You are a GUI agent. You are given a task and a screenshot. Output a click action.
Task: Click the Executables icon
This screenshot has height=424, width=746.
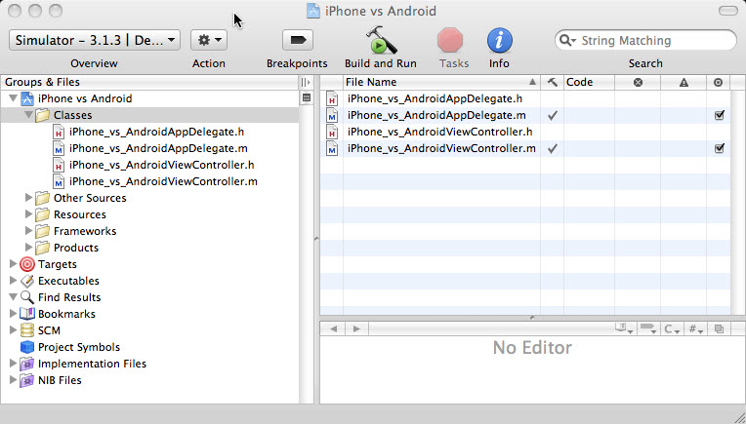click(27, 281)
